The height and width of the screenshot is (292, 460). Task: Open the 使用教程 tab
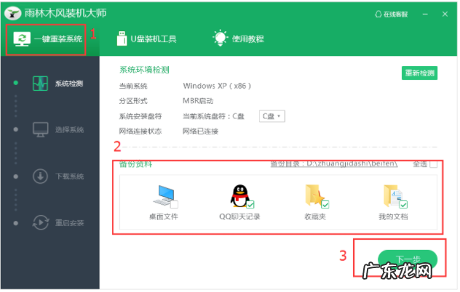tap(238, 38)
